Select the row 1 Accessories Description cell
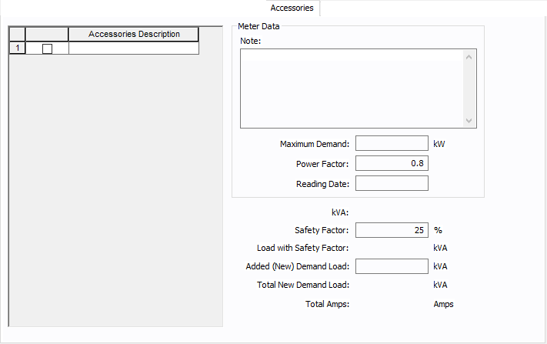 [134, 48]
